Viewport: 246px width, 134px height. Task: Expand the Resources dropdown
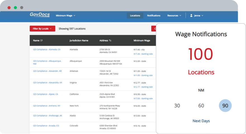pyautogui.click(x=174, y=16)
